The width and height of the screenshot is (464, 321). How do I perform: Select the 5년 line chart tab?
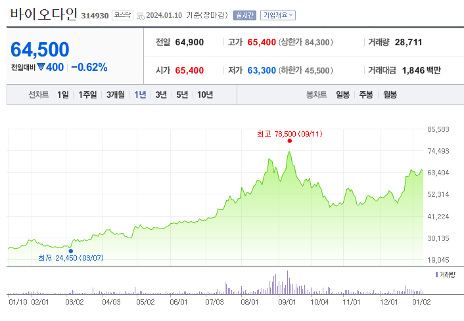coord(182,95)
